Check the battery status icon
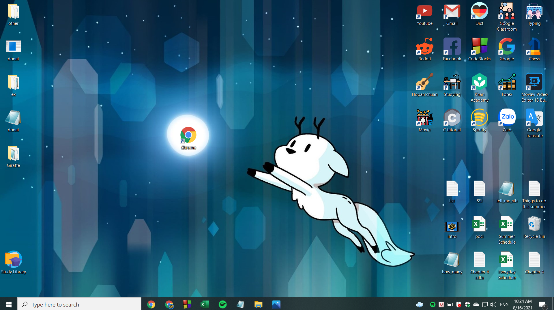Viewport: 554px width, 310px height. click(450, 305)
